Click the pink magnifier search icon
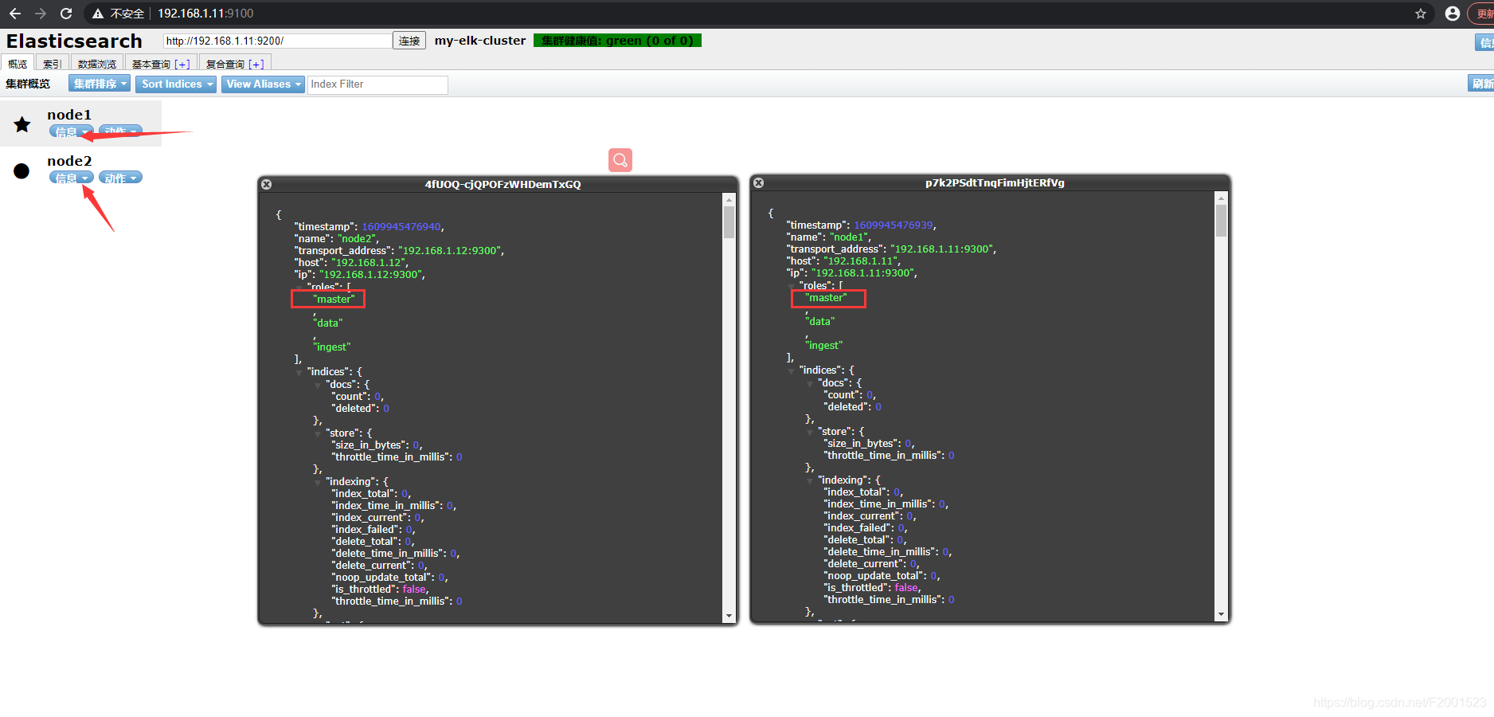The image size is (1494, 717). 620,160
